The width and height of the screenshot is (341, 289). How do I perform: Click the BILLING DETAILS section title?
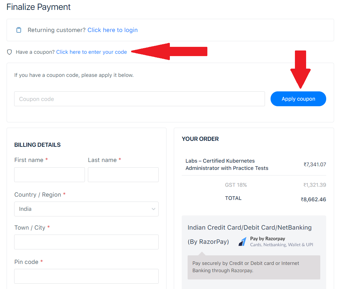click(38, 144)
